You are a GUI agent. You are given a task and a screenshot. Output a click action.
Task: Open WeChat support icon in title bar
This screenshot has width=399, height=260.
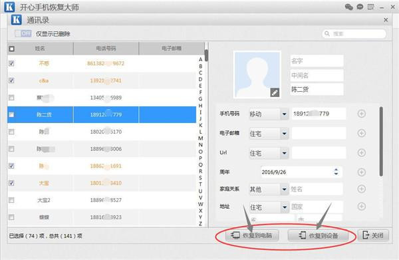click(x=348, y=7)
